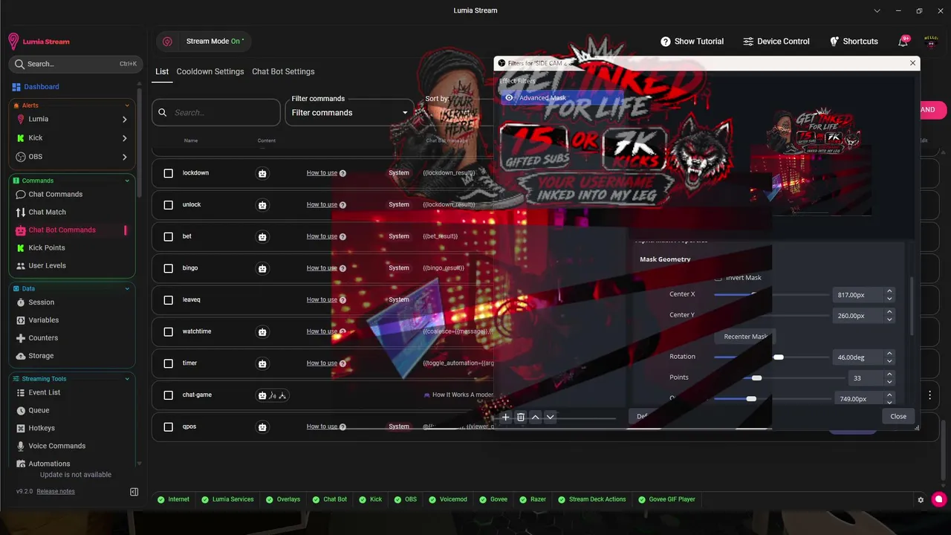Open the Dashboard page icon
Screen dimensions: 951x535
[x=16, y=87]
